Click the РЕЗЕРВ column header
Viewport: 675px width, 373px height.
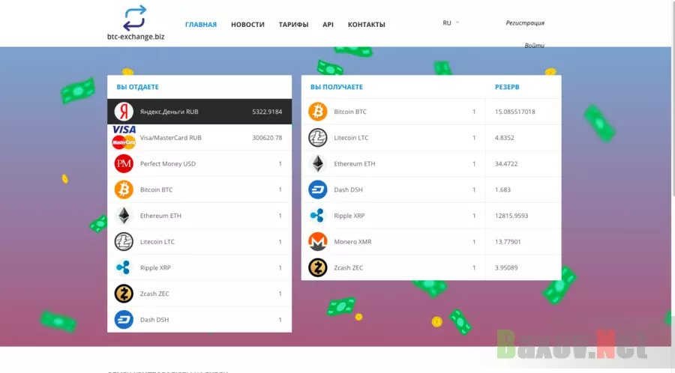click(x=507, y=87)
